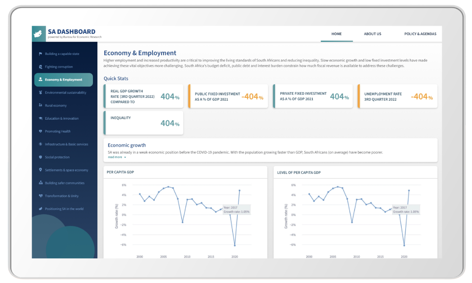Image resolution: width=472 pixels, height=283 pixels.
Task: Click the graduation cap icon beside Education & innovation
Action: pyautogui.click(x=41, y=118)
